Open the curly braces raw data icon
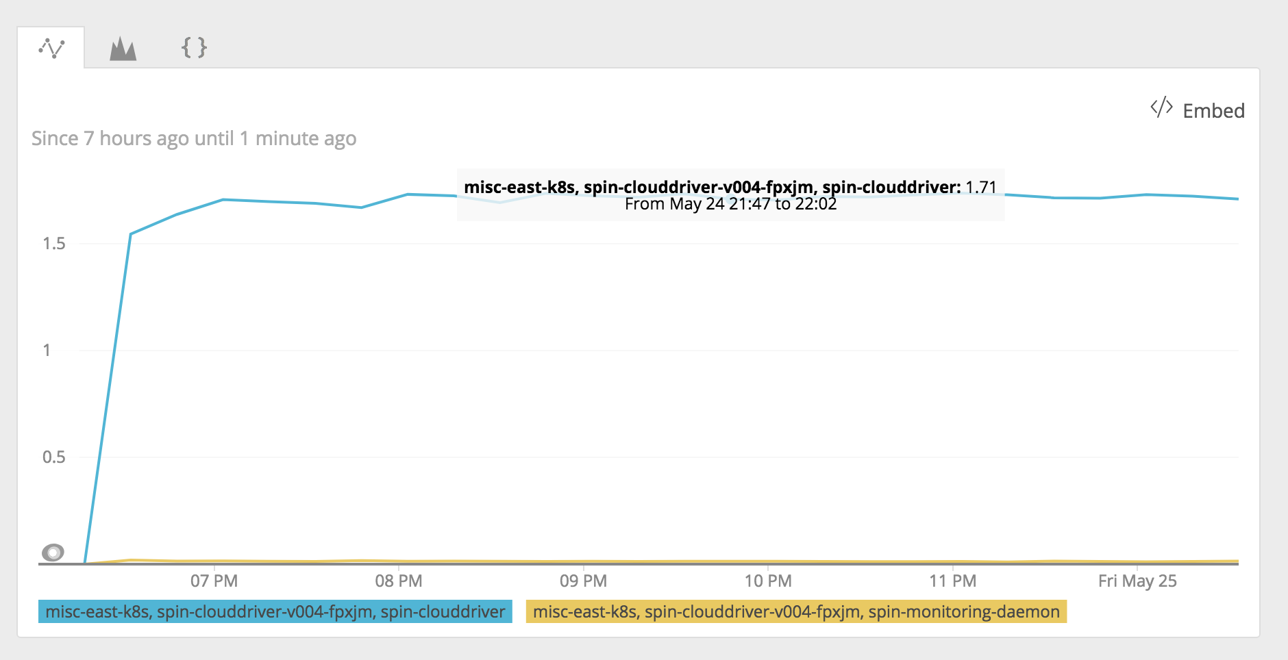This screenshot has height=660, width=1288. pyautogui.click(x=194, y=48)
